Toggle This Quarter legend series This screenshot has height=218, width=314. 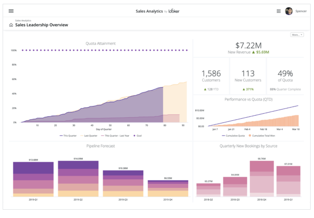(x=68, y=136)
